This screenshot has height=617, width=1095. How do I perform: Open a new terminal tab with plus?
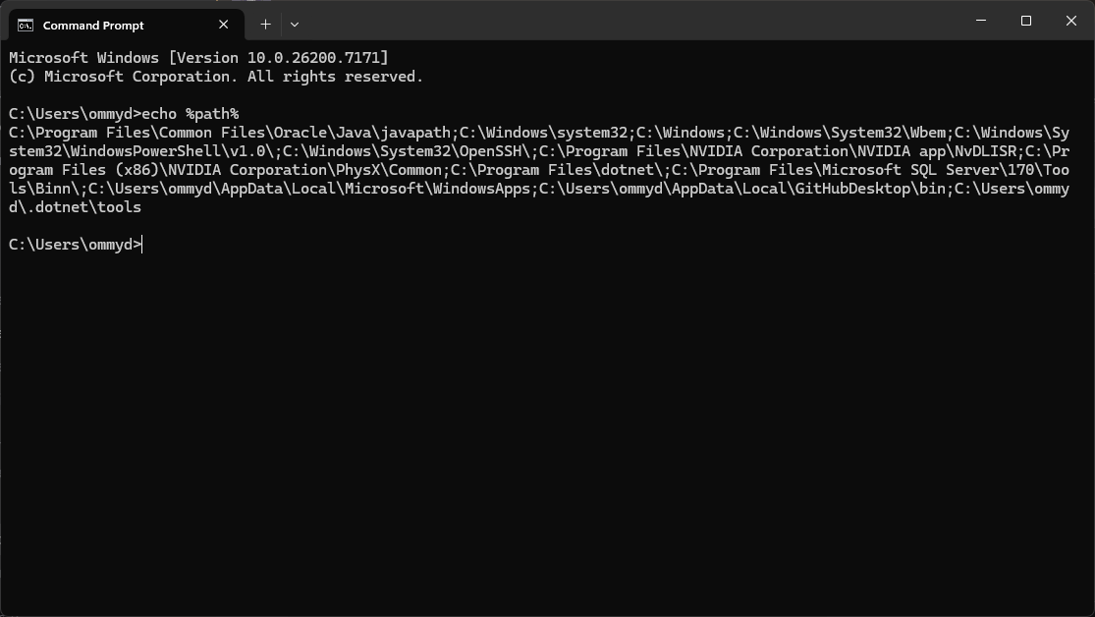[265, 25]
